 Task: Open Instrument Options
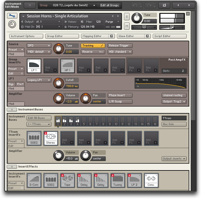(x=26, y=36)
